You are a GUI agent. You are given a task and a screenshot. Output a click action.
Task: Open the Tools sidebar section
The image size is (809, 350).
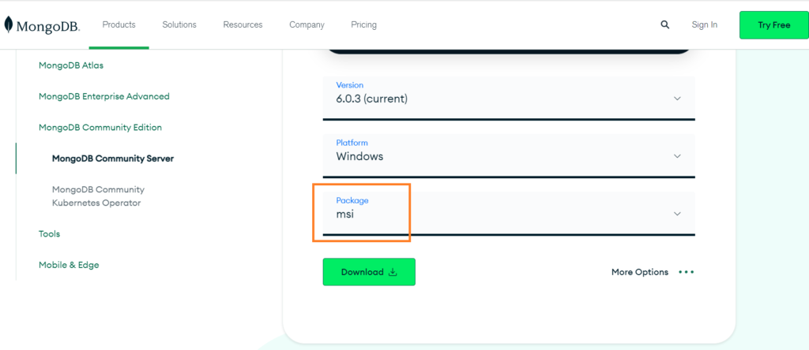point(49,233)
